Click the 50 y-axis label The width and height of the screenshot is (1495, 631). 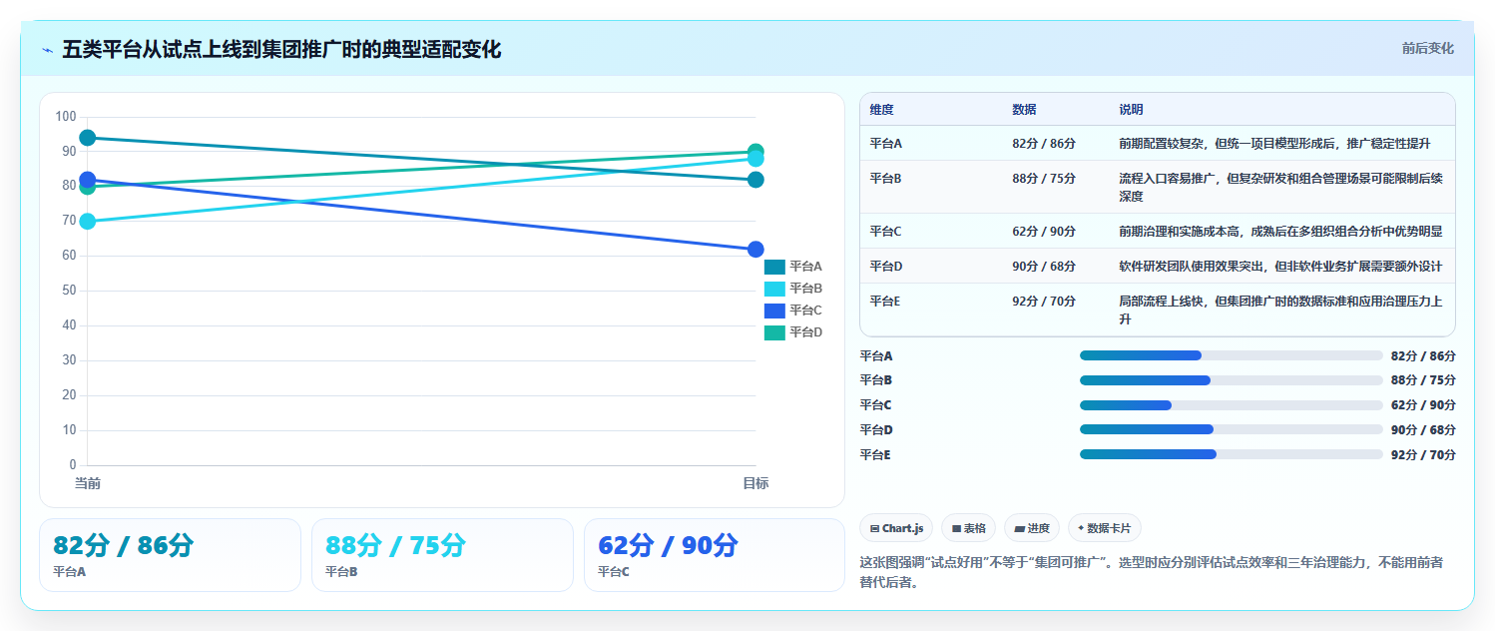[x=69, y=291]
